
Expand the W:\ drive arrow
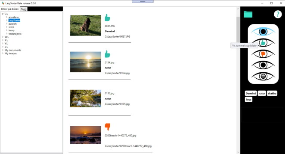click(3, 37)
